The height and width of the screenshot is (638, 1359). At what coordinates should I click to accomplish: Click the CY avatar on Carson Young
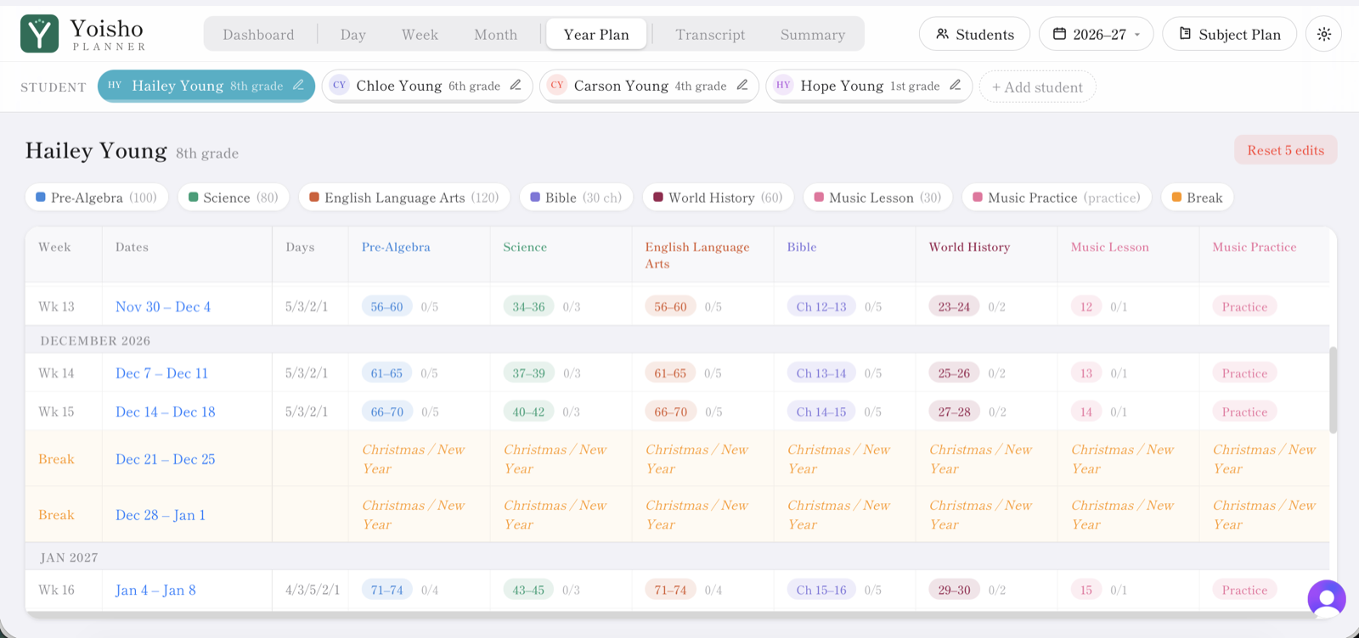(x=557, y=85)
